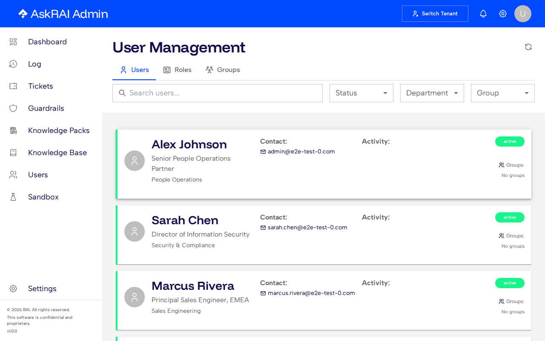Open the Marcus Rivera user name
The width and height of the screenshot is (545, 341).
(193, 286)
